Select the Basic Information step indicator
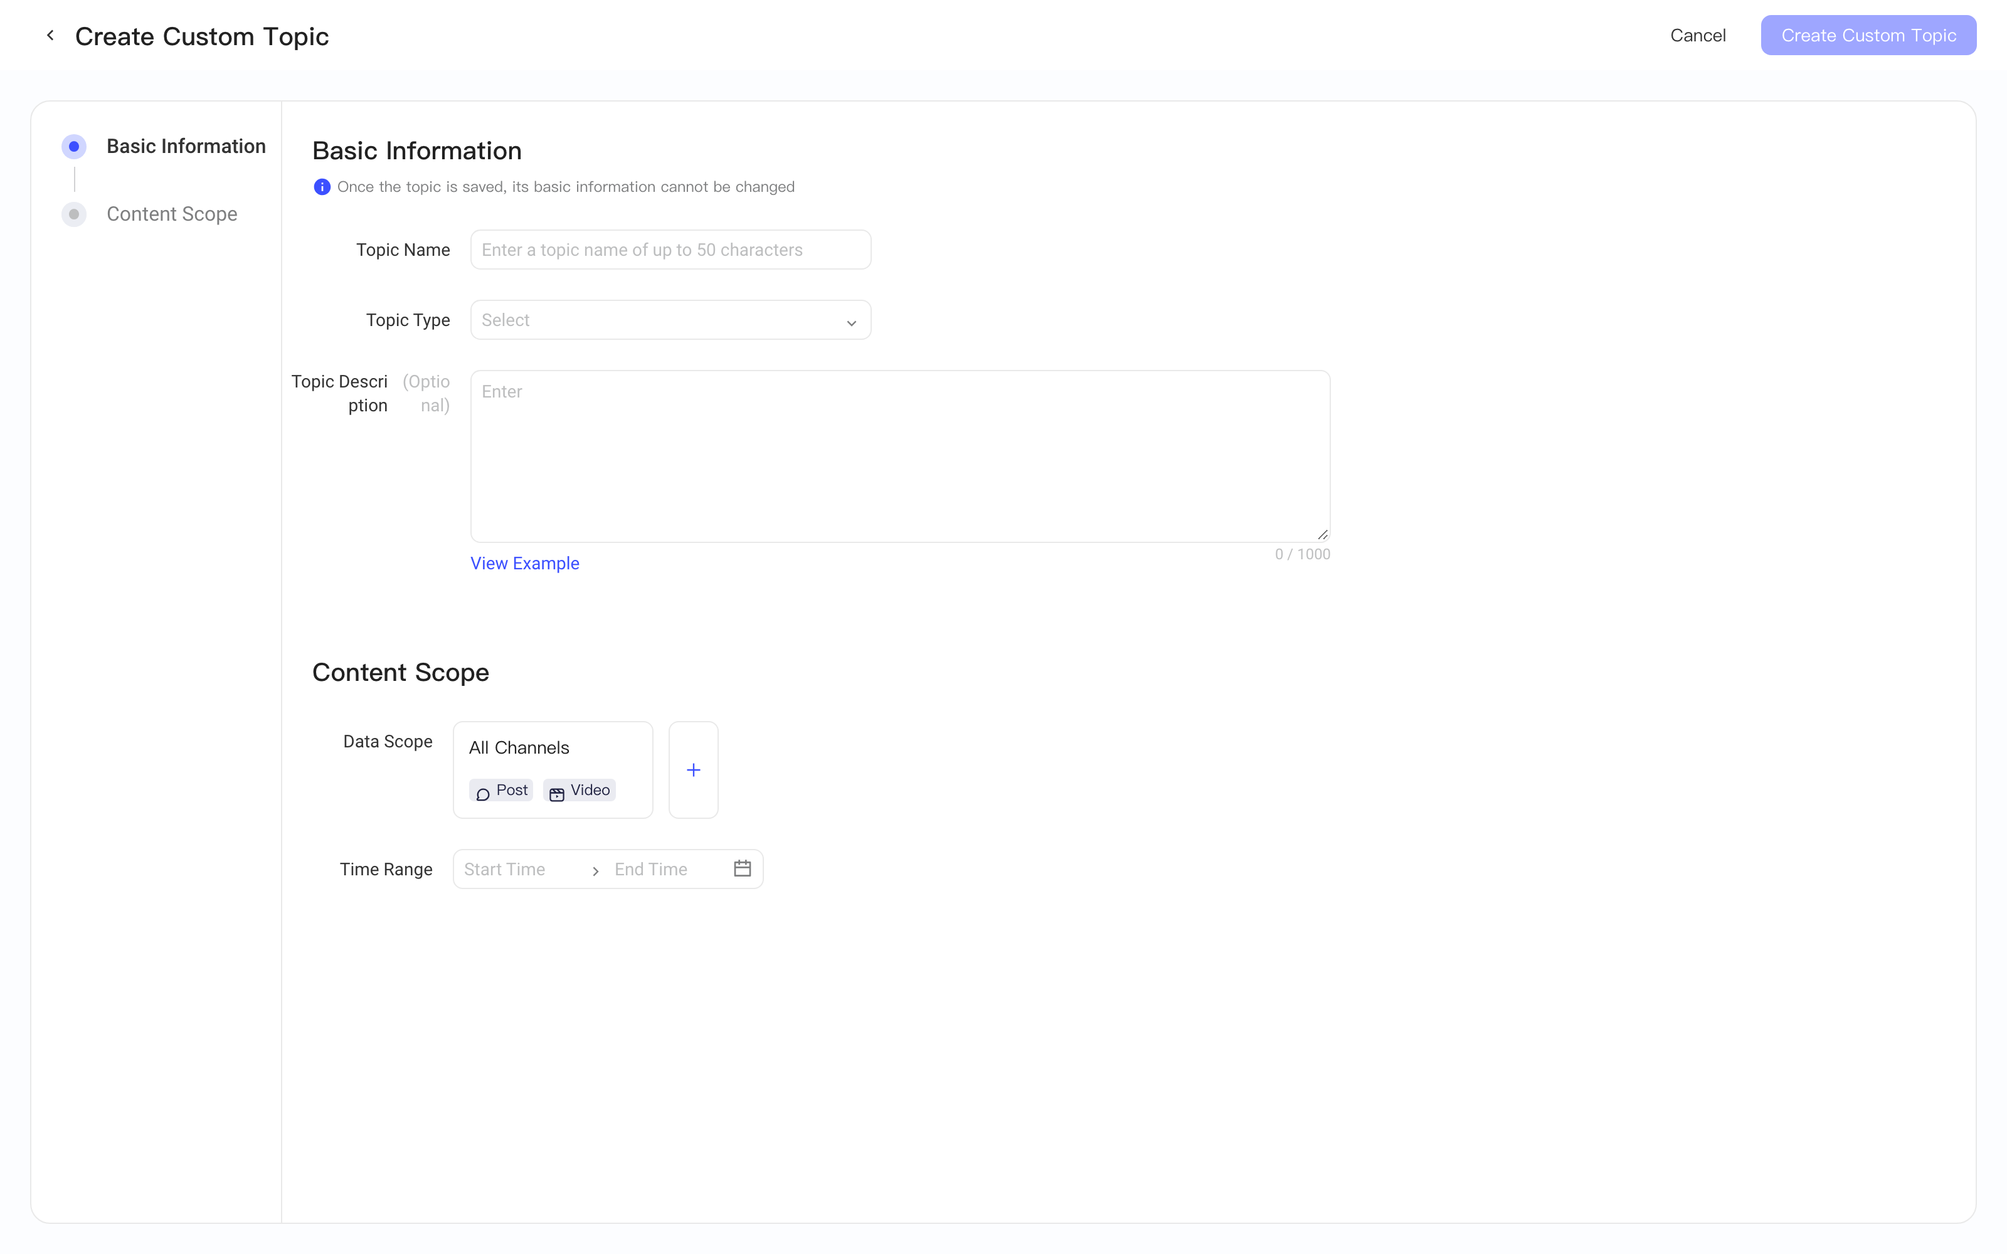 [x=74, y=147]
